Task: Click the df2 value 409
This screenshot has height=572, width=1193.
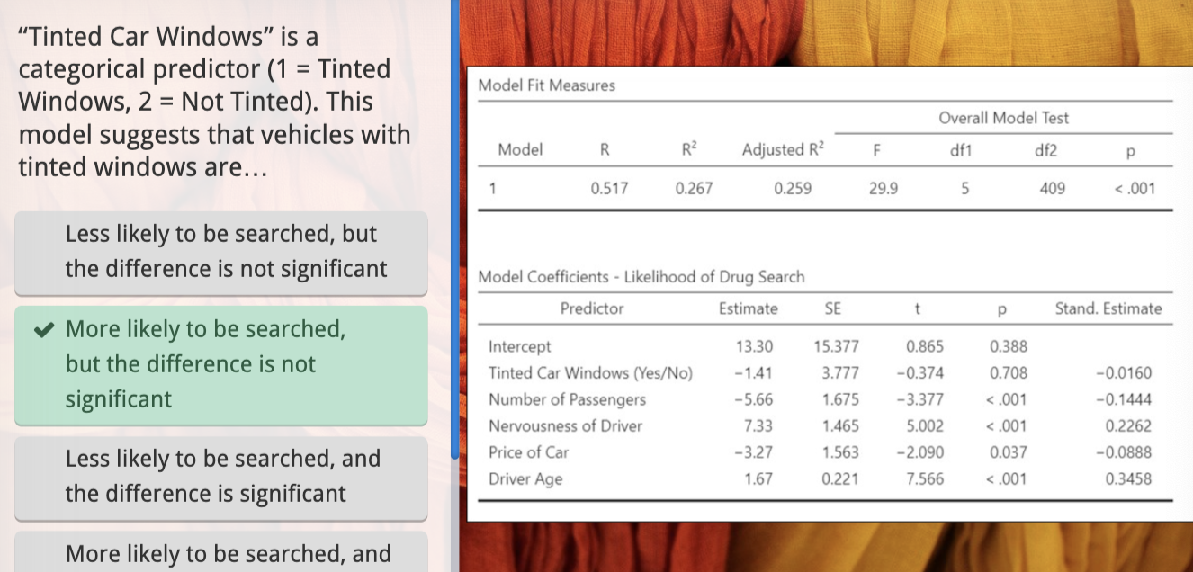Action: click(1052, 188)
